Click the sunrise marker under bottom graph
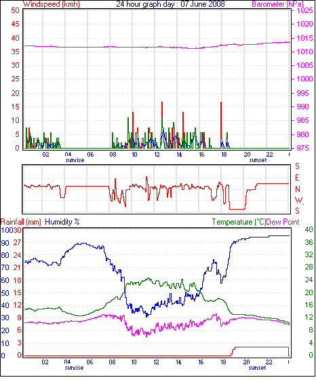The image size is (316, 382). [74, 368]
